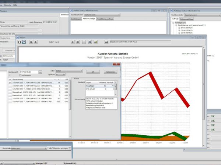Collapse the Aufträge (27) tree node

pyautogui.click(x=173, y=23)
